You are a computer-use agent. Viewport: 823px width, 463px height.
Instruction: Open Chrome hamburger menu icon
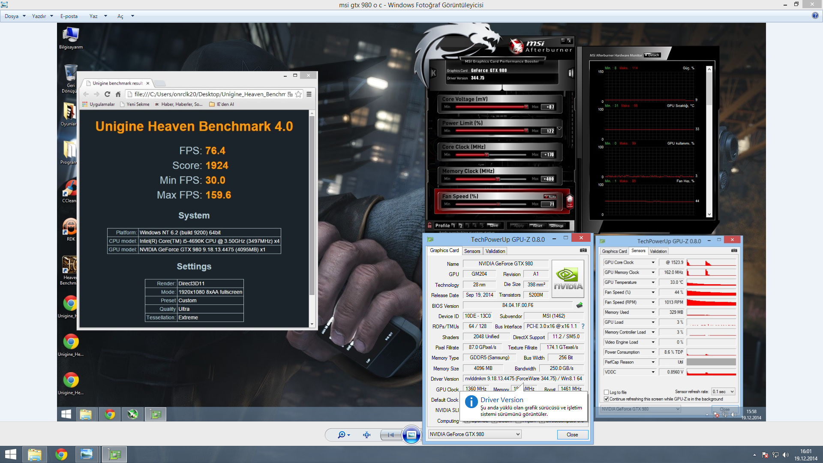tap(309, 94)
